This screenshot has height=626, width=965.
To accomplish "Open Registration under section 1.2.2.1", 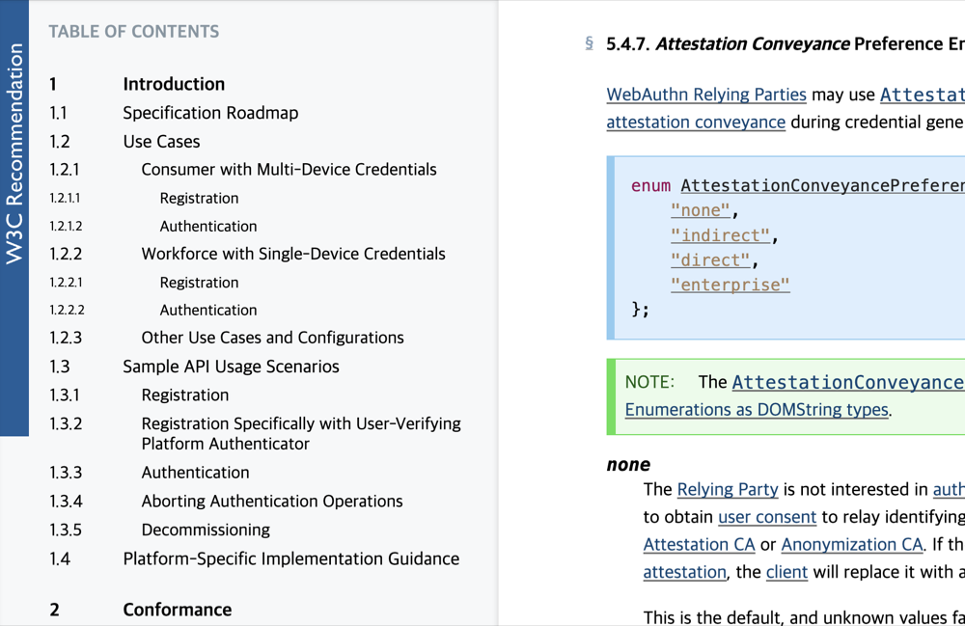I will (199, 283).
